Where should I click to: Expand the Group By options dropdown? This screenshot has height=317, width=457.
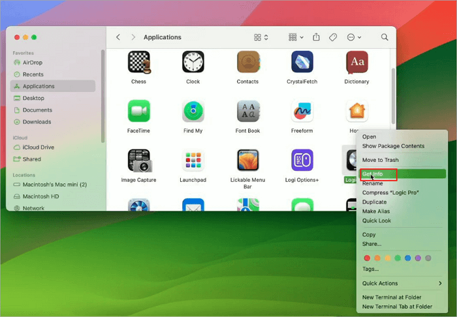point(296,38)
